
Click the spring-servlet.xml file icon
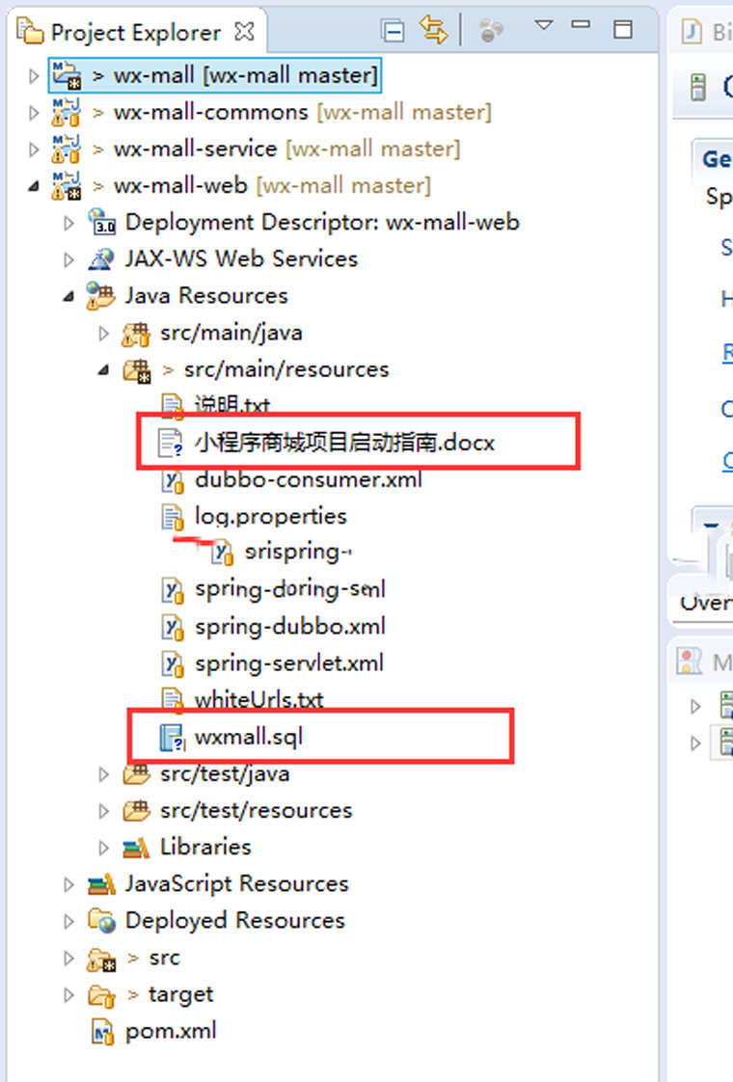point(172,663)
